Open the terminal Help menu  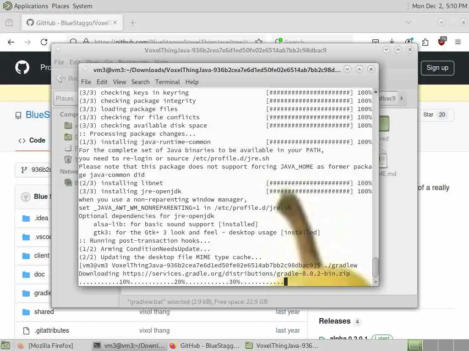[x=192, y=82]
